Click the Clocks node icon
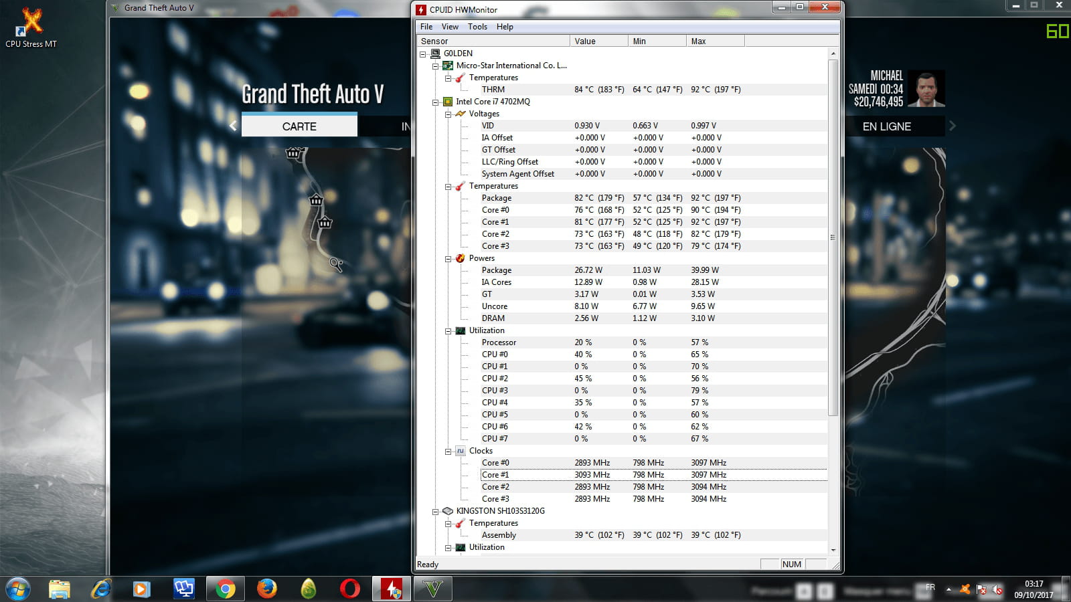 (461, 451)
